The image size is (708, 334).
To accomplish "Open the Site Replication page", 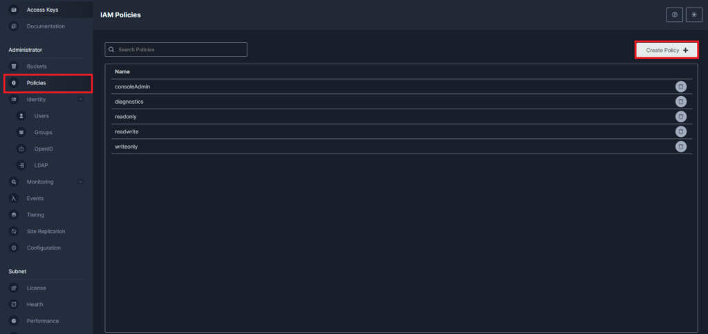I will point(46,231).
